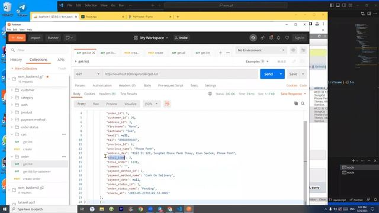Viewport: 379px width, 213px height.
Task: Open the Authorization request tab
Action: 102,85
